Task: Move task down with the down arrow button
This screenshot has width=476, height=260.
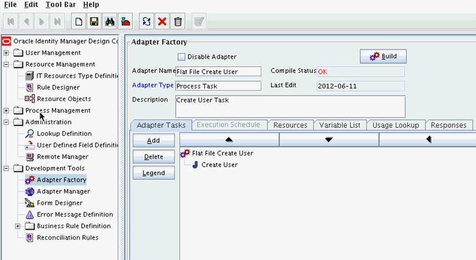Action: [x=329, y=140]
